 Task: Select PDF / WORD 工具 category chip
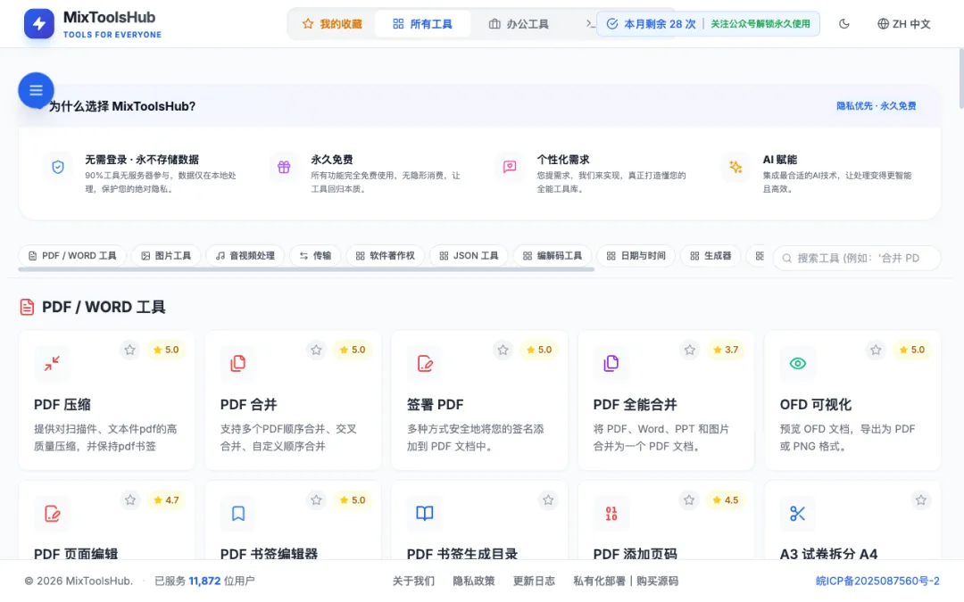[x=72, y=256]
